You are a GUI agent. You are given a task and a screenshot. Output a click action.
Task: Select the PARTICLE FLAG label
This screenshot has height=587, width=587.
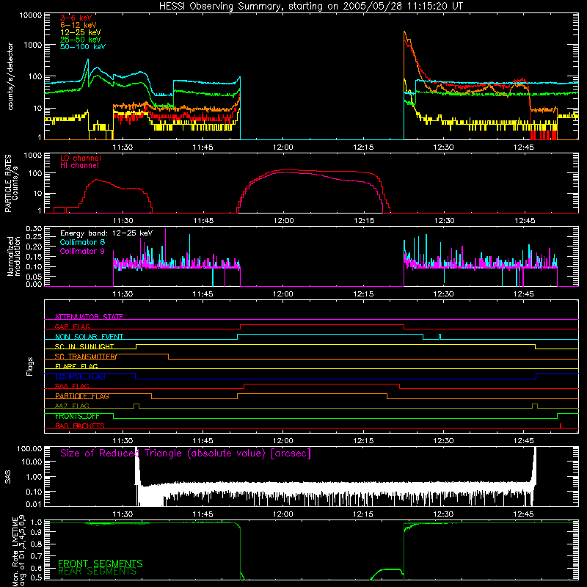[x=82, y=396]
